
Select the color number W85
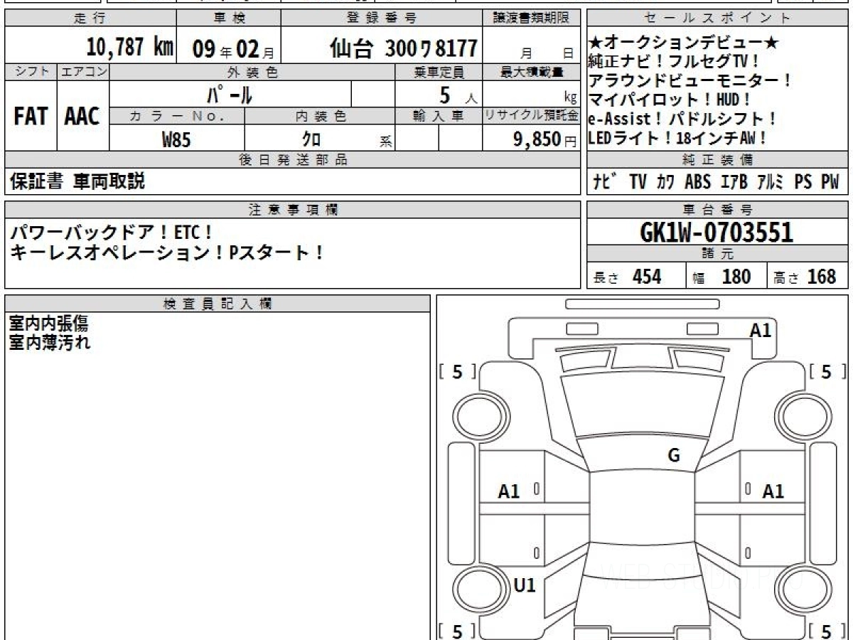point(176,140)
